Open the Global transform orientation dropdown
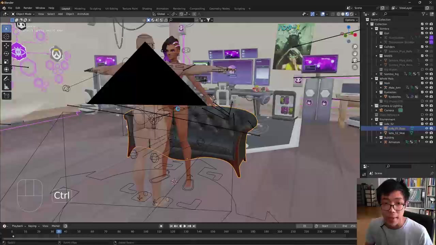Screen dimensions: 436x245 161,14
